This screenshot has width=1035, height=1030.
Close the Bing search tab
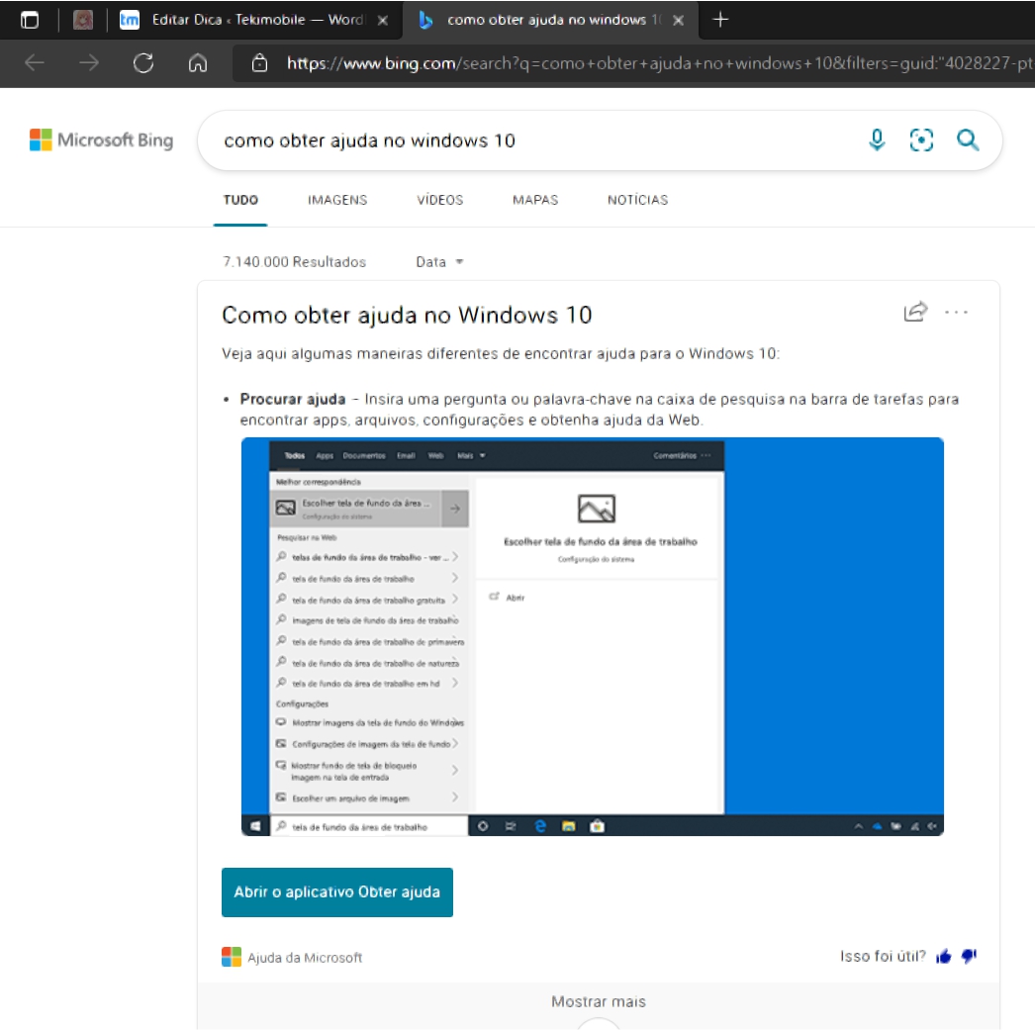coord(678,21)
